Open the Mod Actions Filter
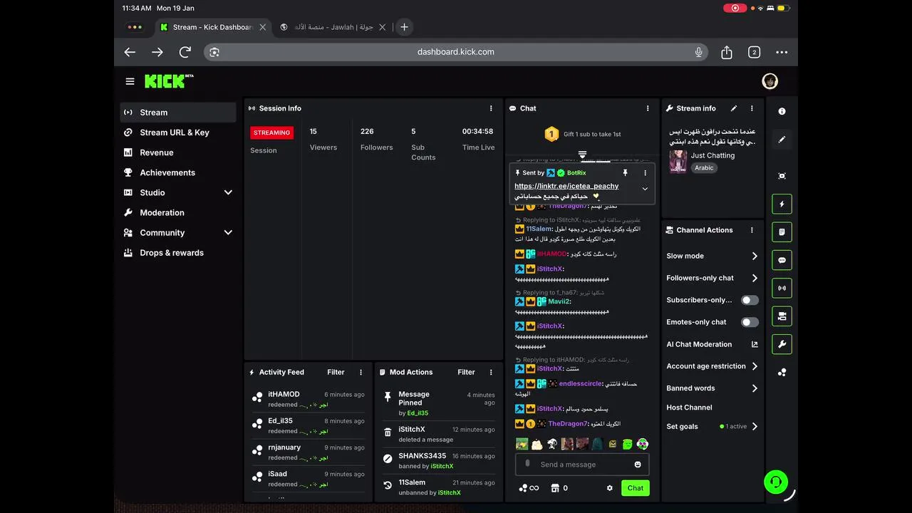 [x=466, y=372]
